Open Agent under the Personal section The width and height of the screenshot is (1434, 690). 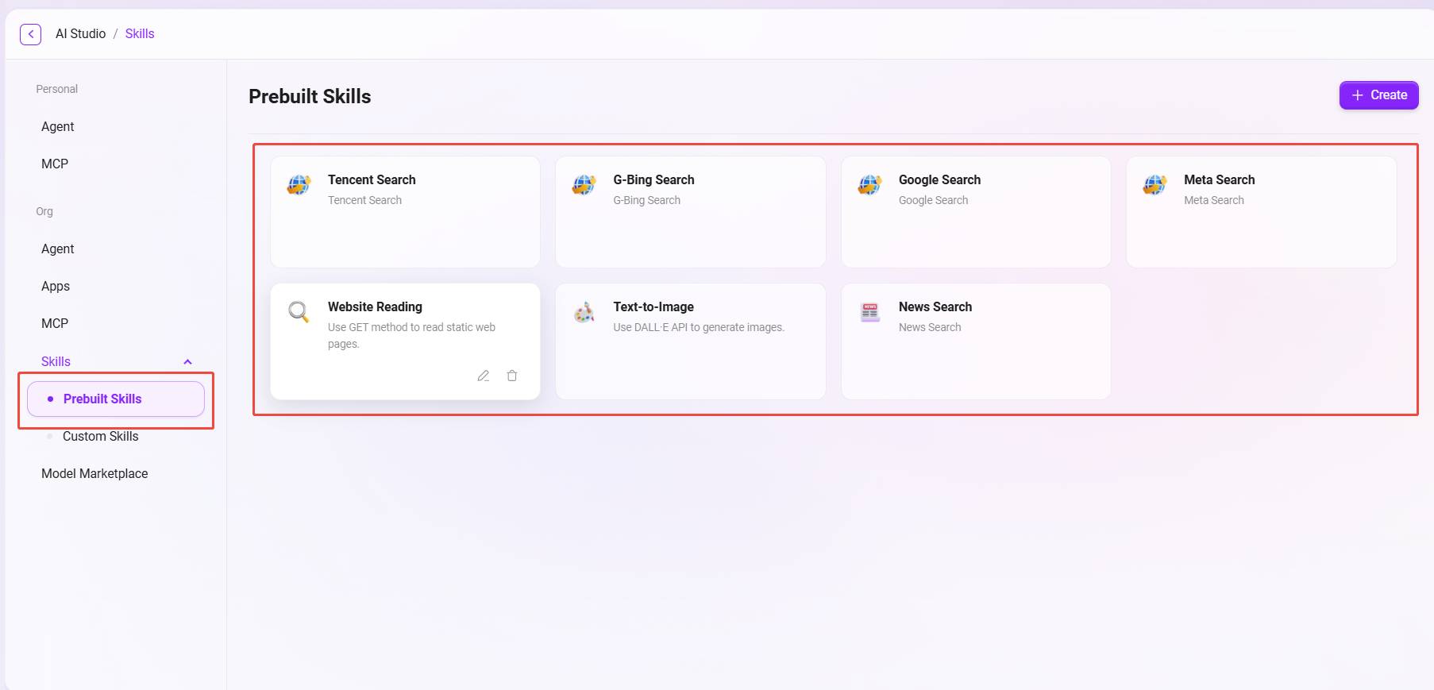tap(57, 126)
